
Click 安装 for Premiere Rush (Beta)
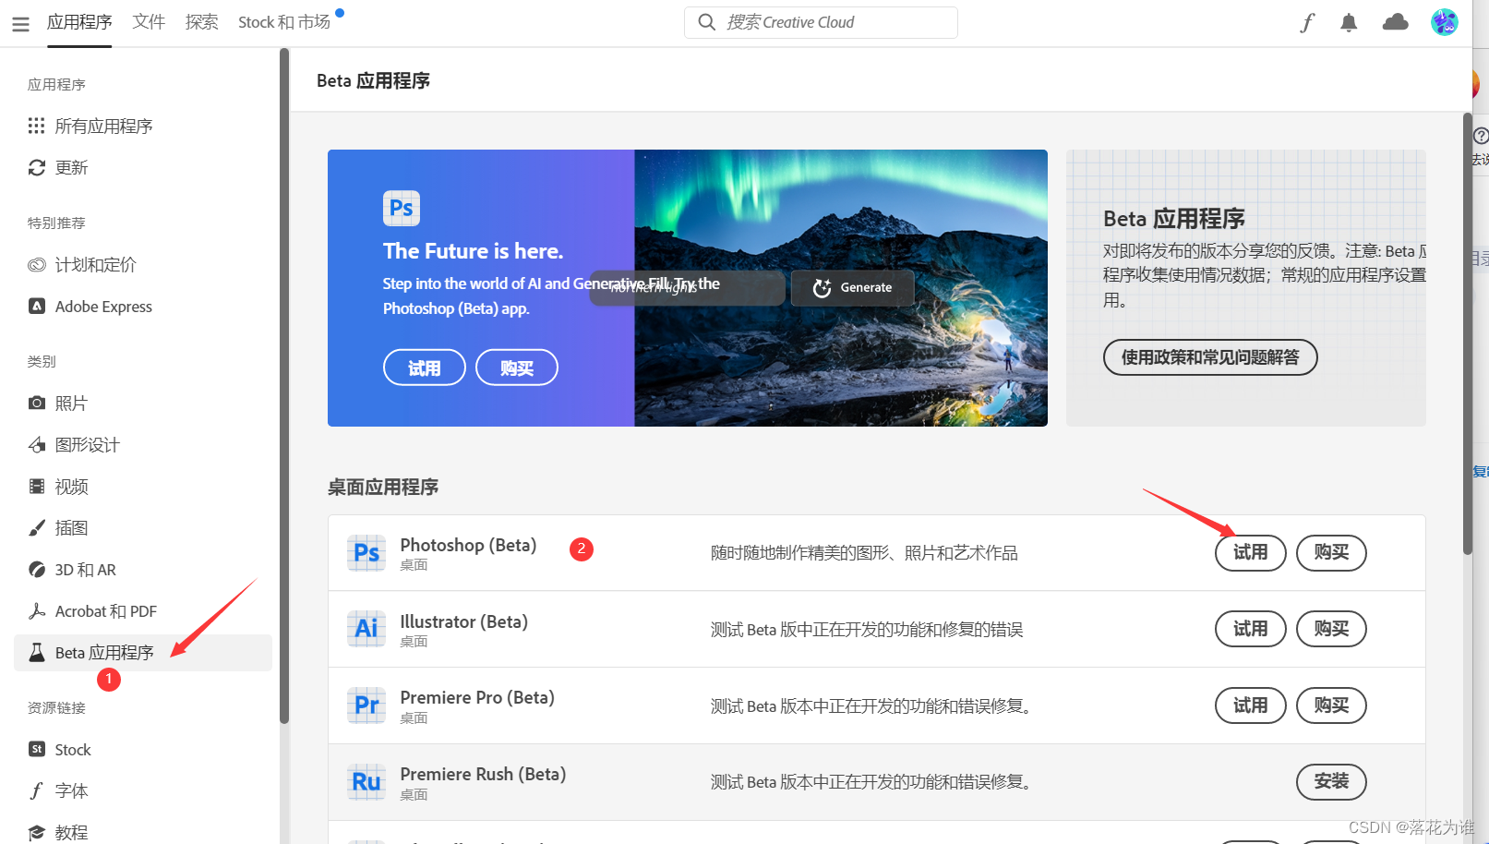coord(1332,782)
